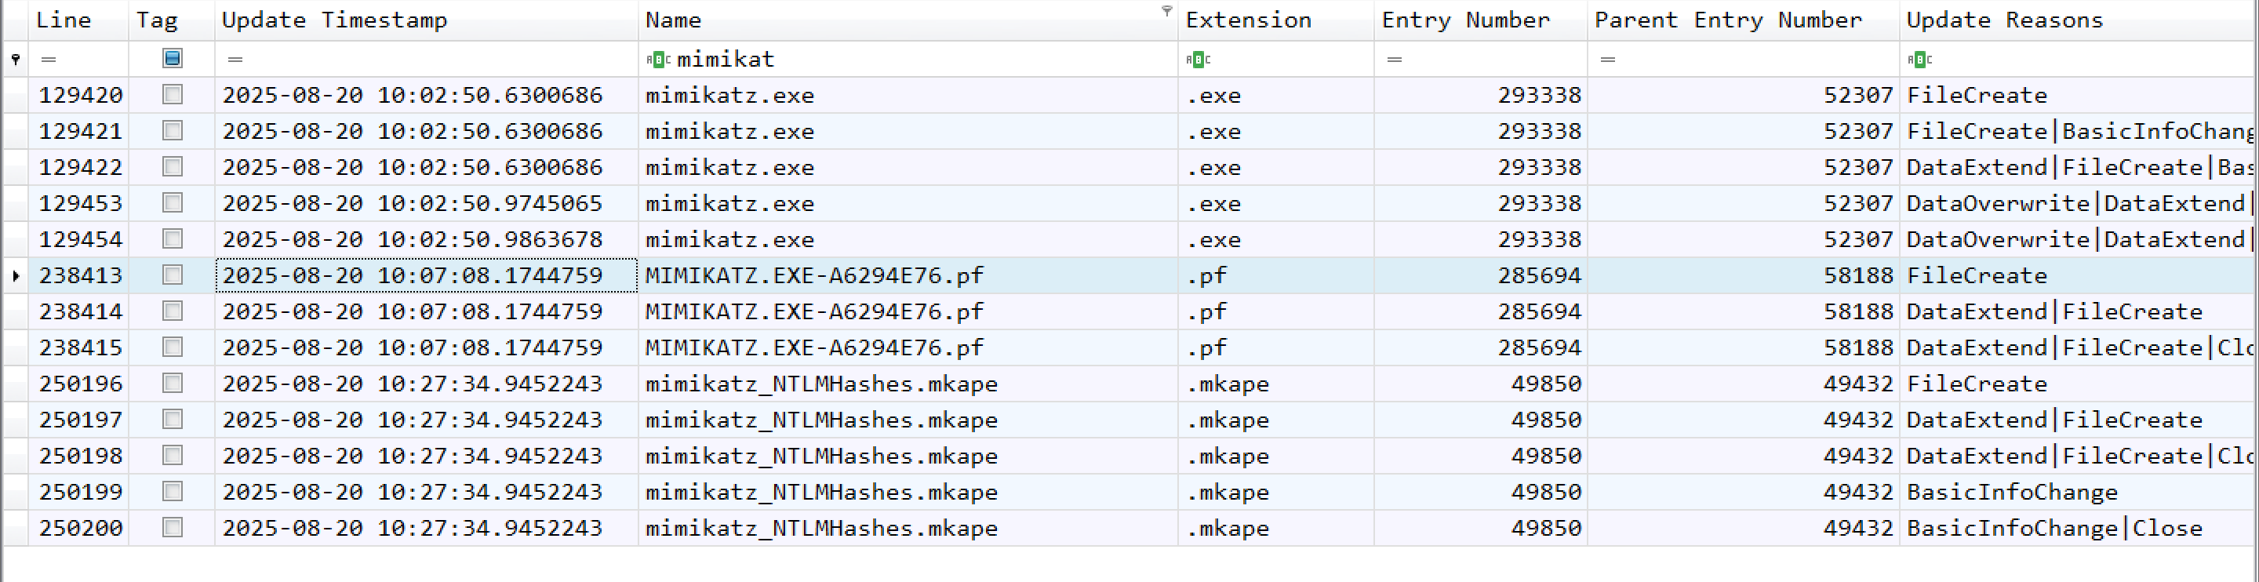Select the timestamp cell of line 129453

[412, 203]
